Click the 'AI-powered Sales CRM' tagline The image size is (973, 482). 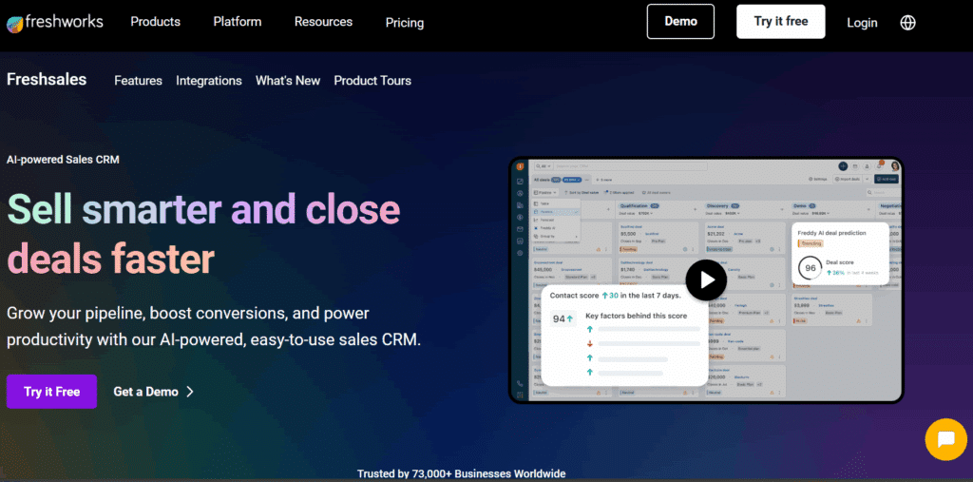[63, 160]
